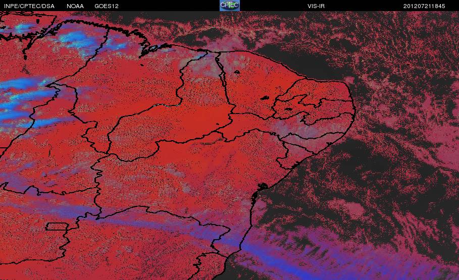Click the GOES12 satellite label
The width and height of the screenshot is (459, 280).
(107, 6)
